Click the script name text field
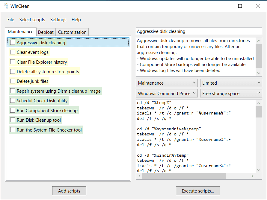The image size is (267, 200). [x=199, y=31]
